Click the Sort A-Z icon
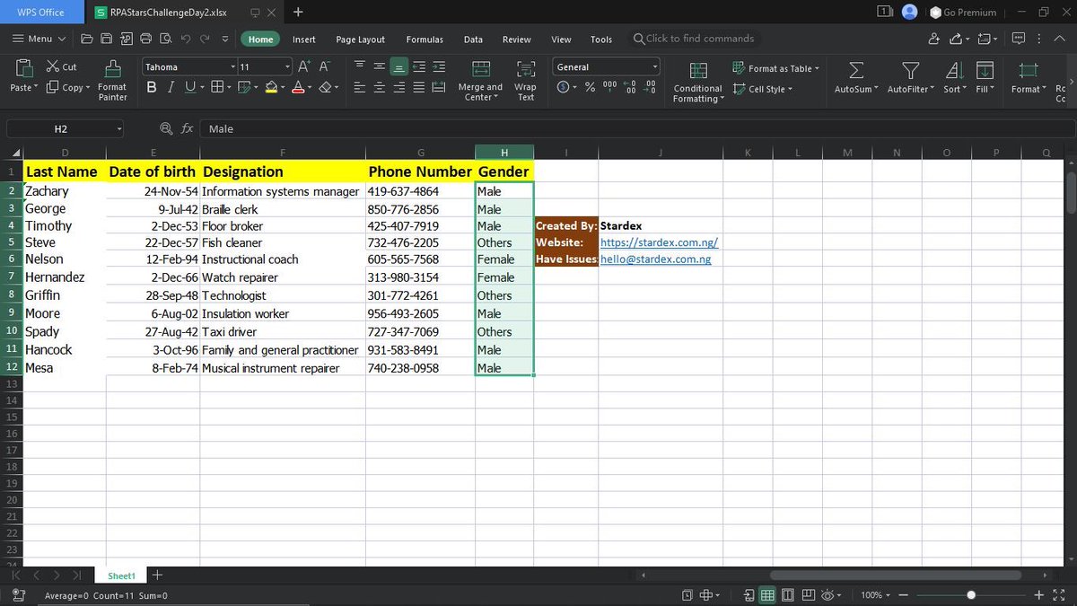Viewport: 1077px width, 606px height. 955,70
